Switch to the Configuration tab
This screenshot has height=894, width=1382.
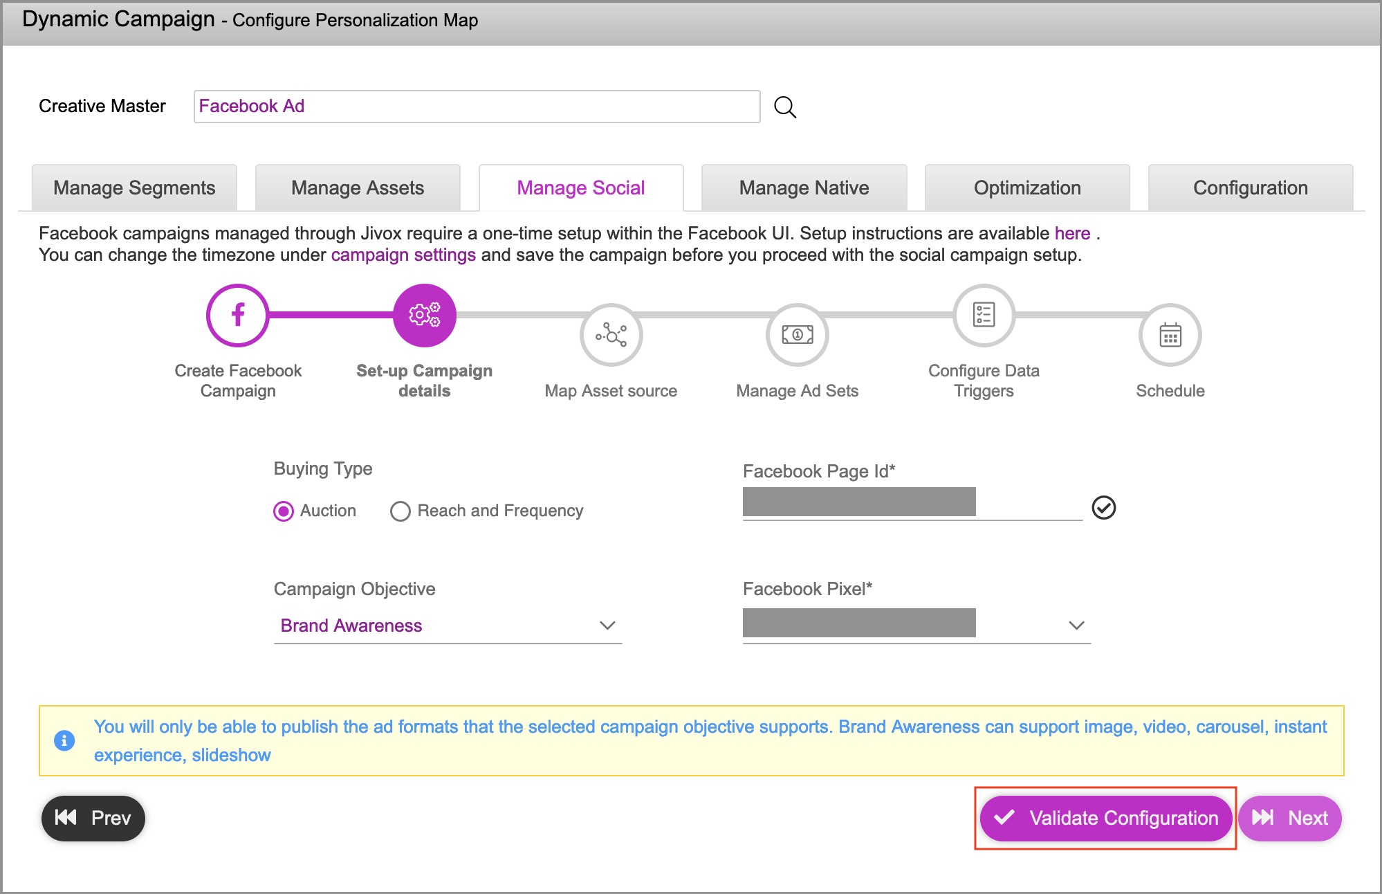(x=1251, y=188)
